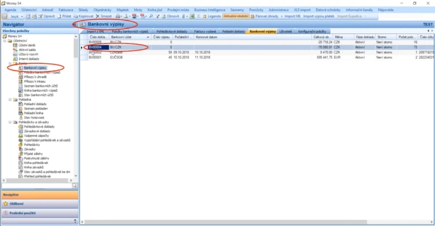Screen dimensions: 435x226
Task: Click the Excel export icon
Action: coord(192,16)
